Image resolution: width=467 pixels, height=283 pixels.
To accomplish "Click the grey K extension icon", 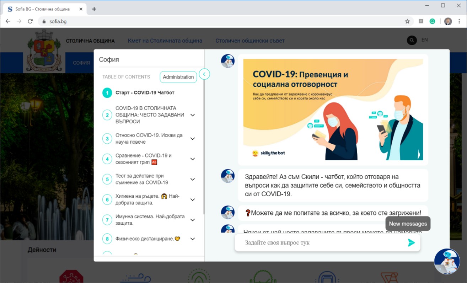I will coord(421,21).
